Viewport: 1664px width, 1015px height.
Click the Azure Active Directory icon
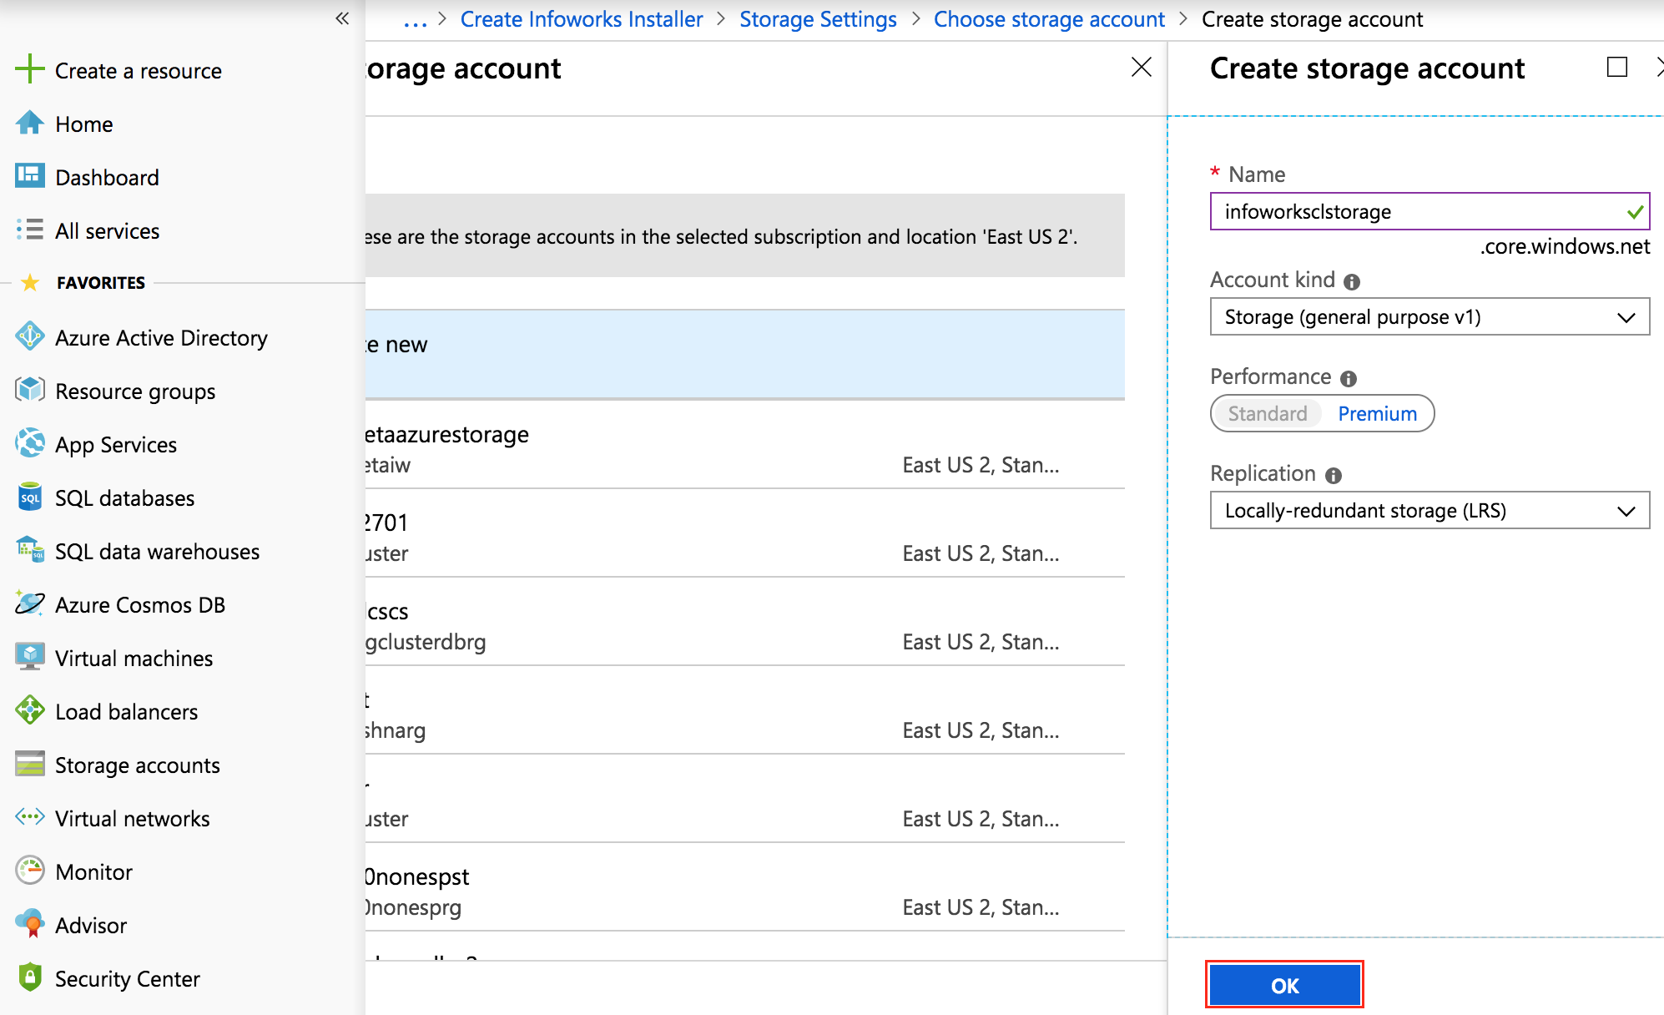click(x=30, y=336)
